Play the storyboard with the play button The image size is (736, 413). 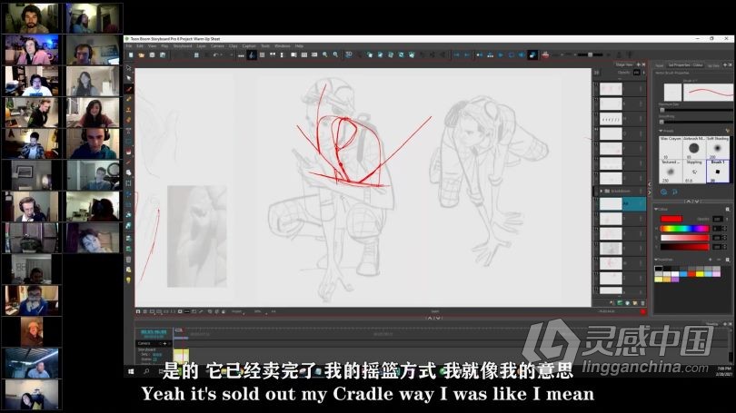[501, 54]
